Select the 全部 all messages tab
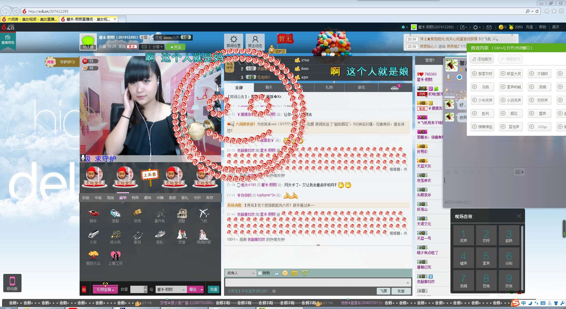Screen dimensions: 566x309 click(x=239, y=88)
